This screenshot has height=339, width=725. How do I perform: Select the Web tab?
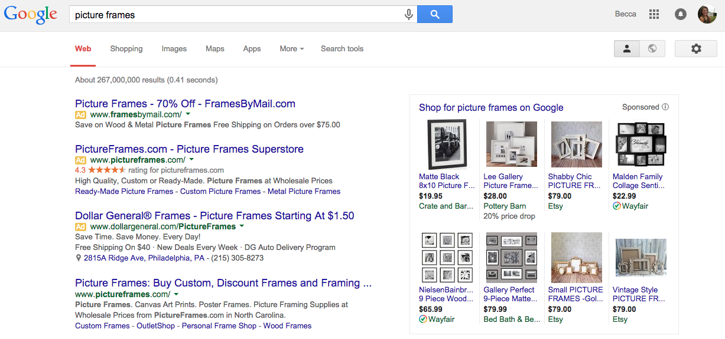[x=83, y=49]
